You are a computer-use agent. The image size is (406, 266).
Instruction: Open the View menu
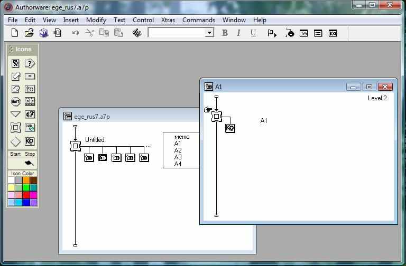click(x=49, y=20)
